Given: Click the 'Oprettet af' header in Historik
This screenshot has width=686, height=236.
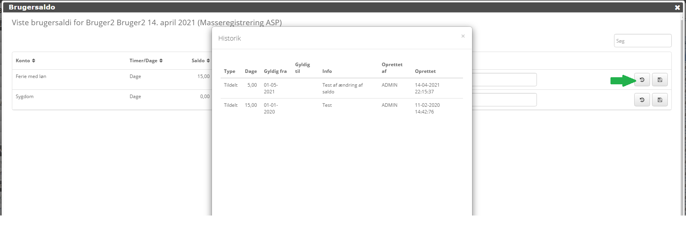Looking at the screenshot, I should coord(391,68).
